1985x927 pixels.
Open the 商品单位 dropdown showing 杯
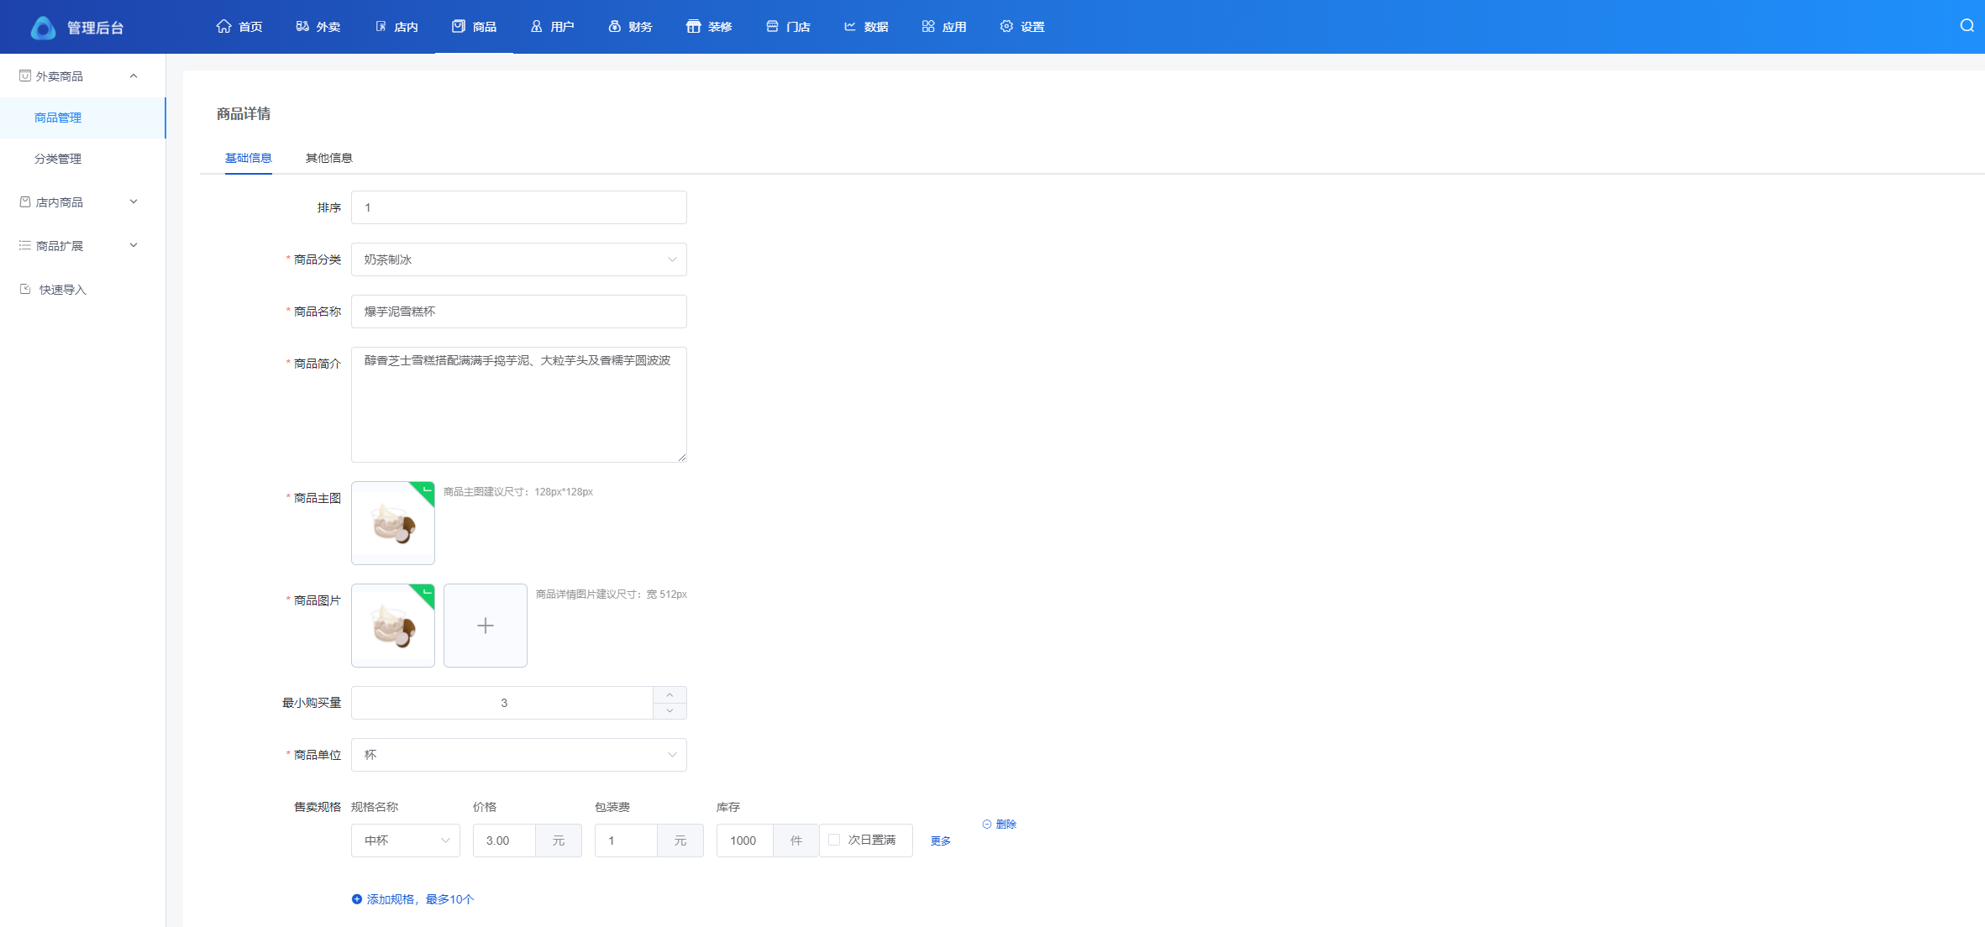point(518,755)
